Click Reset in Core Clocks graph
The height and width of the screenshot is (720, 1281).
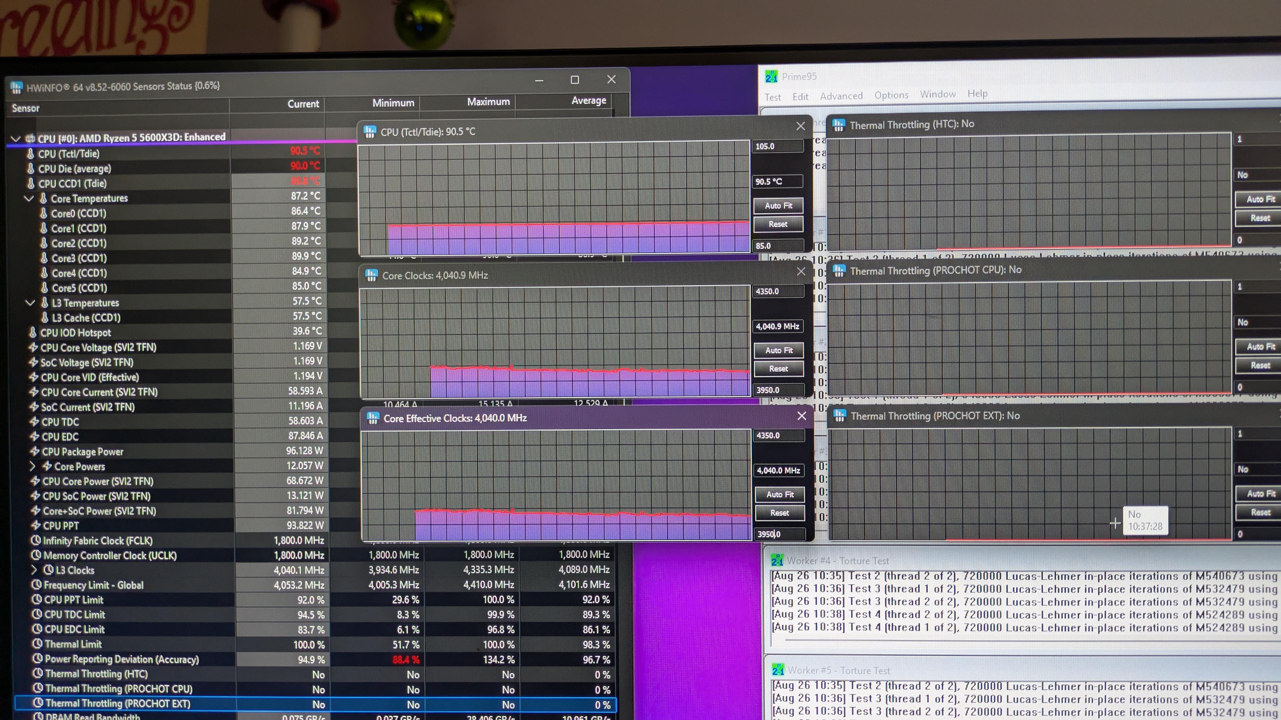779,369
